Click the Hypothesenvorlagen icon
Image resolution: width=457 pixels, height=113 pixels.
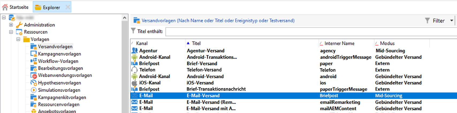click(34, 83)
